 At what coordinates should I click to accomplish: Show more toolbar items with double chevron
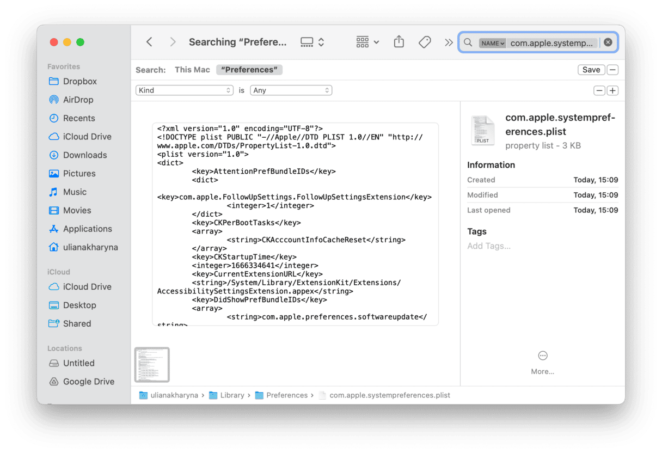coord(449,42)
